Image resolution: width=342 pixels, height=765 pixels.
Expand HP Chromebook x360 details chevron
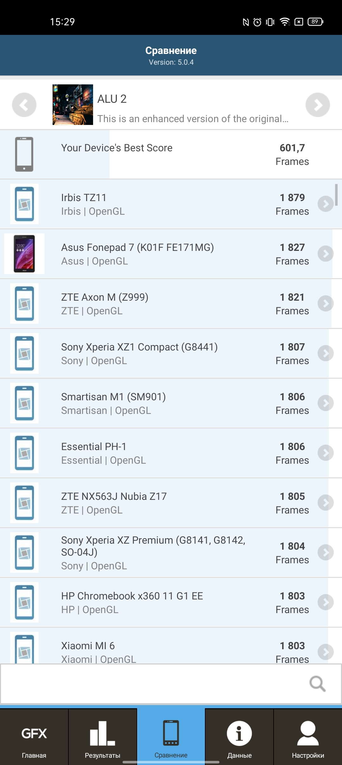coord(326,602)
